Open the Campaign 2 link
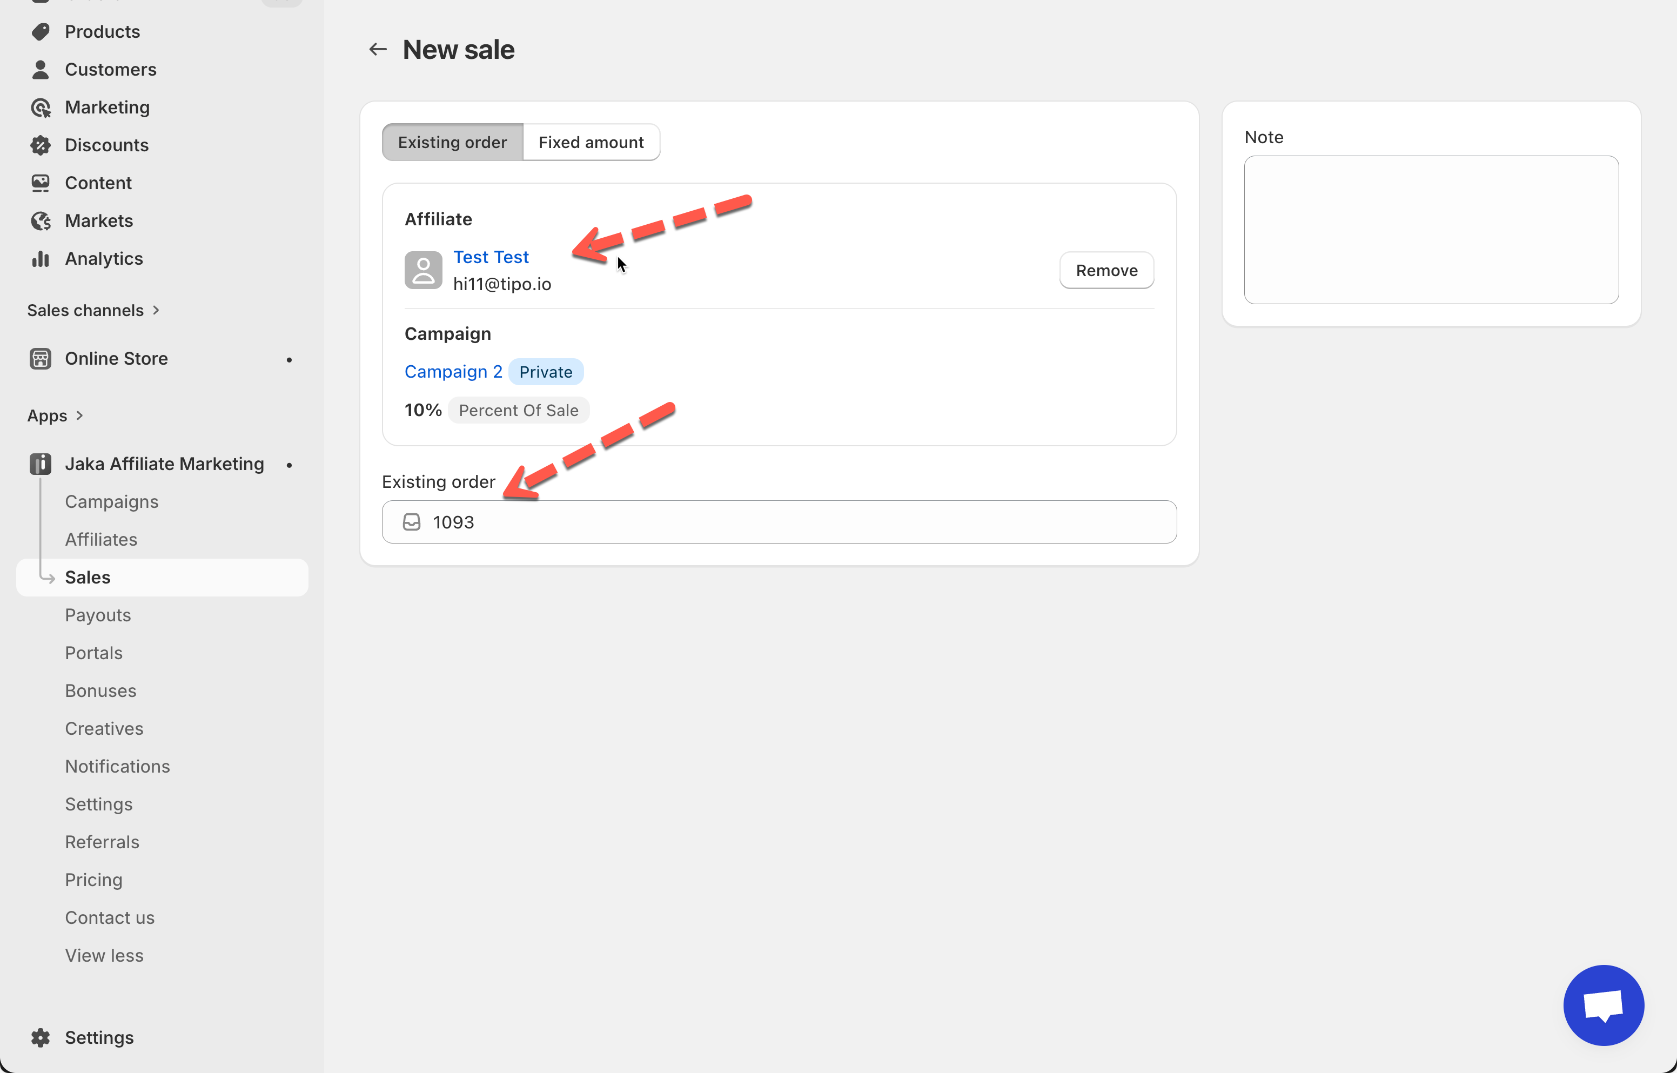The height and width of the screenshot is (1073, 1677). click(x=453, y=371)
